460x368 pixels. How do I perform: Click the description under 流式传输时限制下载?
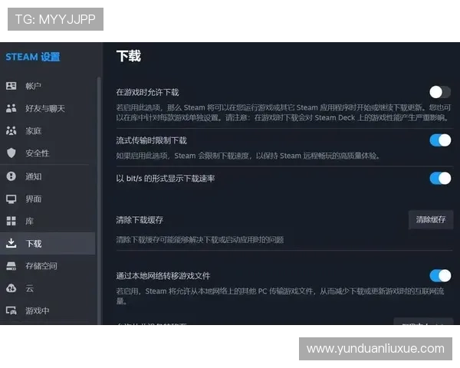tap(248, 156)
